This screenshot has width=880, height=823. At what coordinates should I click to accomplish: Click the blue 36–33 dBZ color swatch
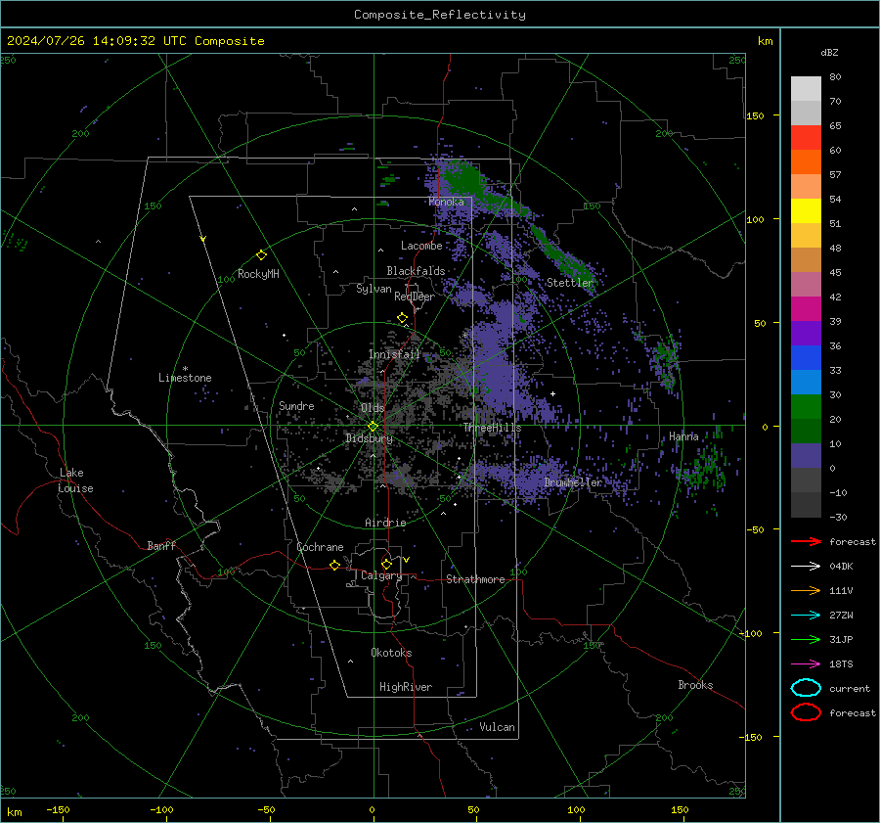(x=806, y=358)
